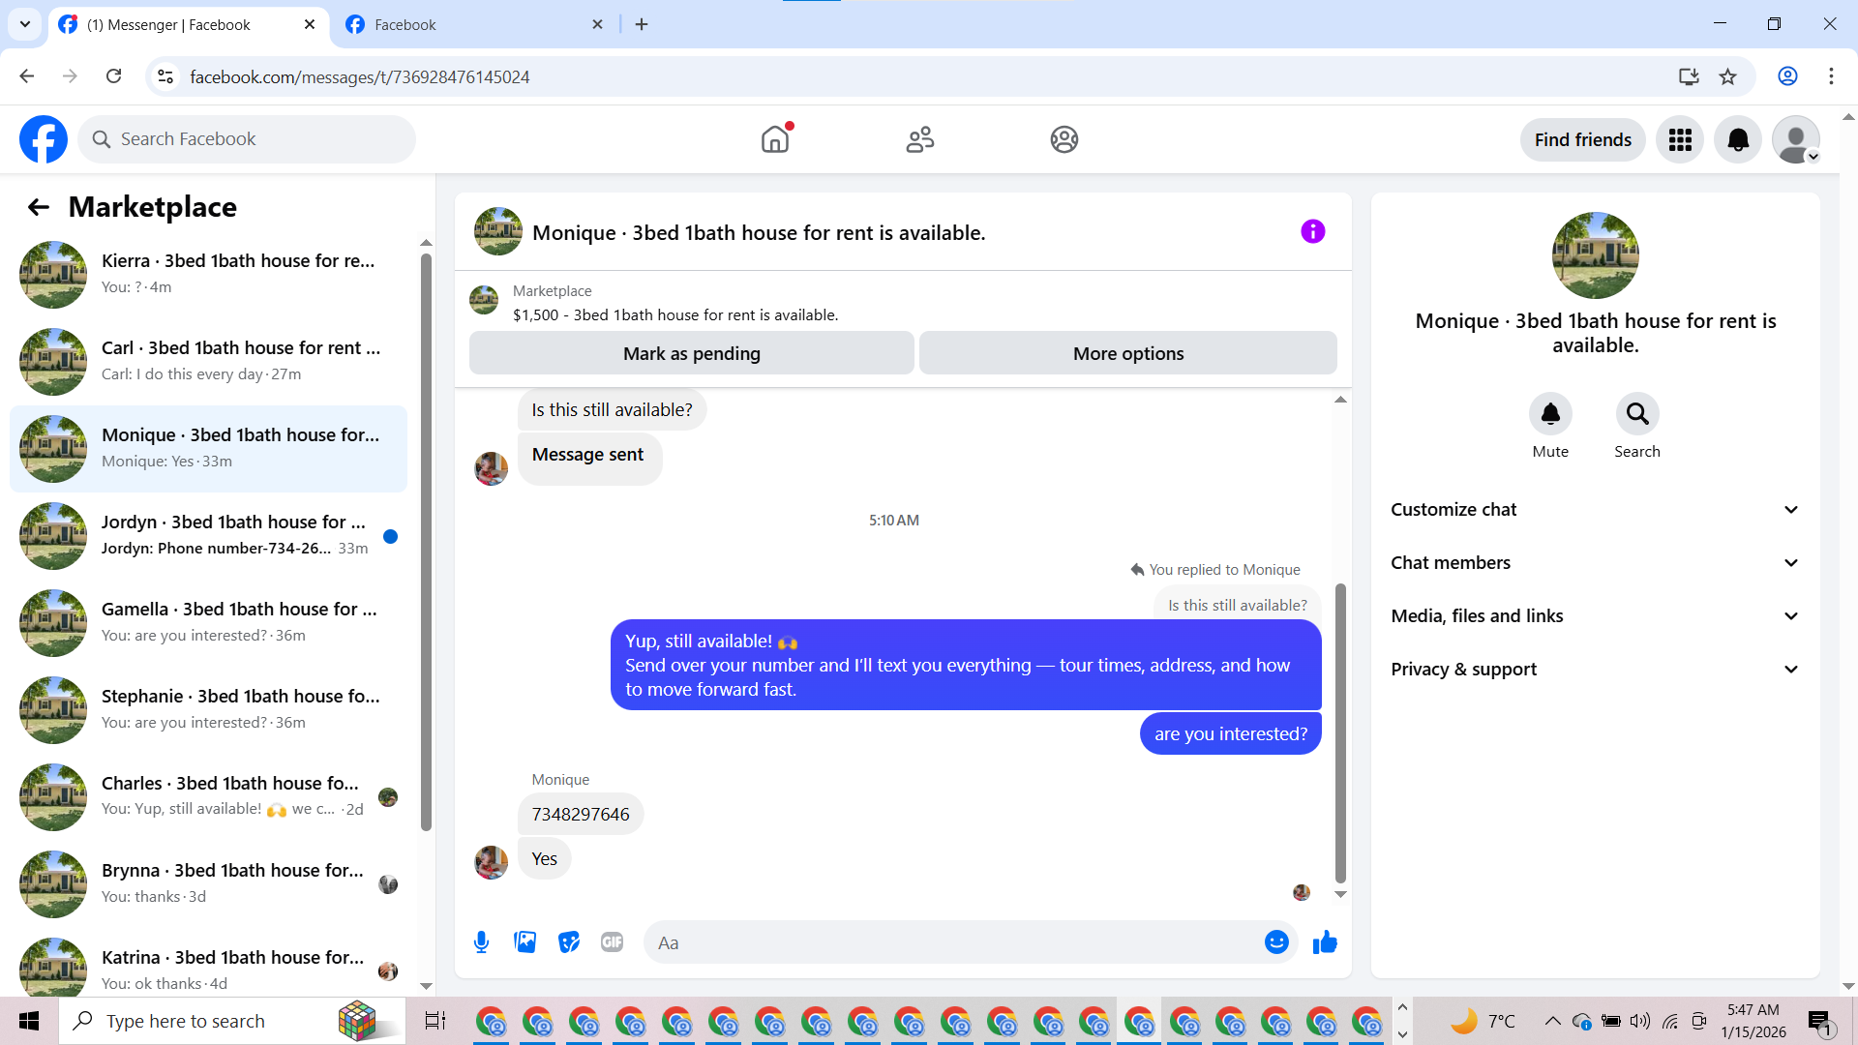1858x1045 pixels.
Task: Click the purple conversation info icon
Action: click(x=1312, y=231)
